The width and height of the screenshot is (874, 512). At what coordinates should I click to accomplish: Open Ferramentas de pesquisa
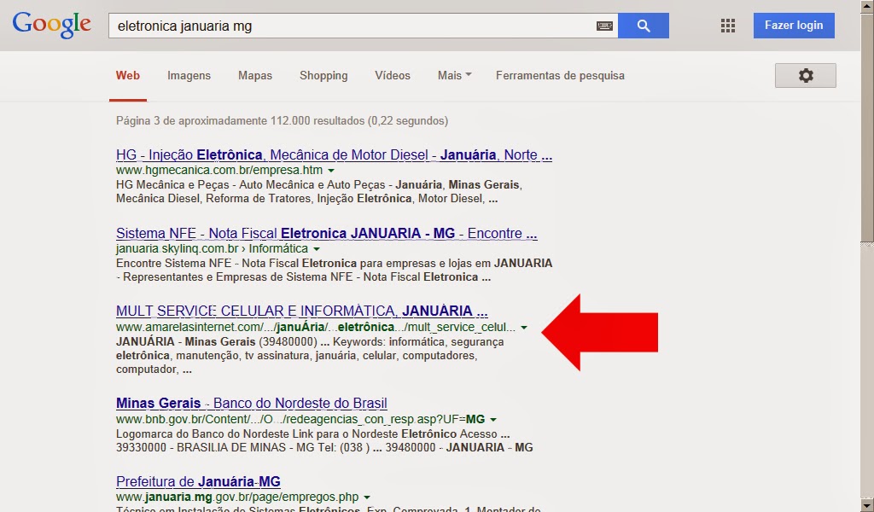(560, 75)
